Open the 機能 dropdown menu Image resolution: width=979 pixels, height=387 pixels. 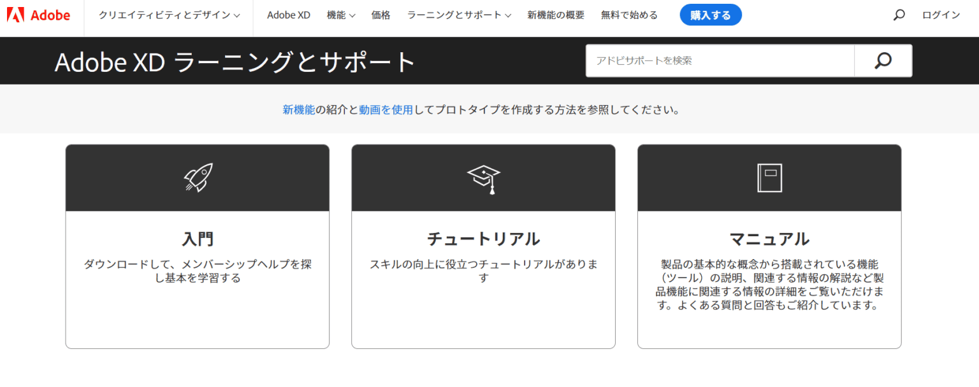(x=340, y=15)
